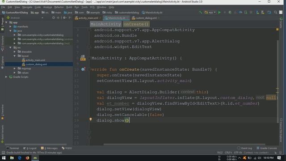Toggle the Gradle side tool window

[x=281, y=23]
